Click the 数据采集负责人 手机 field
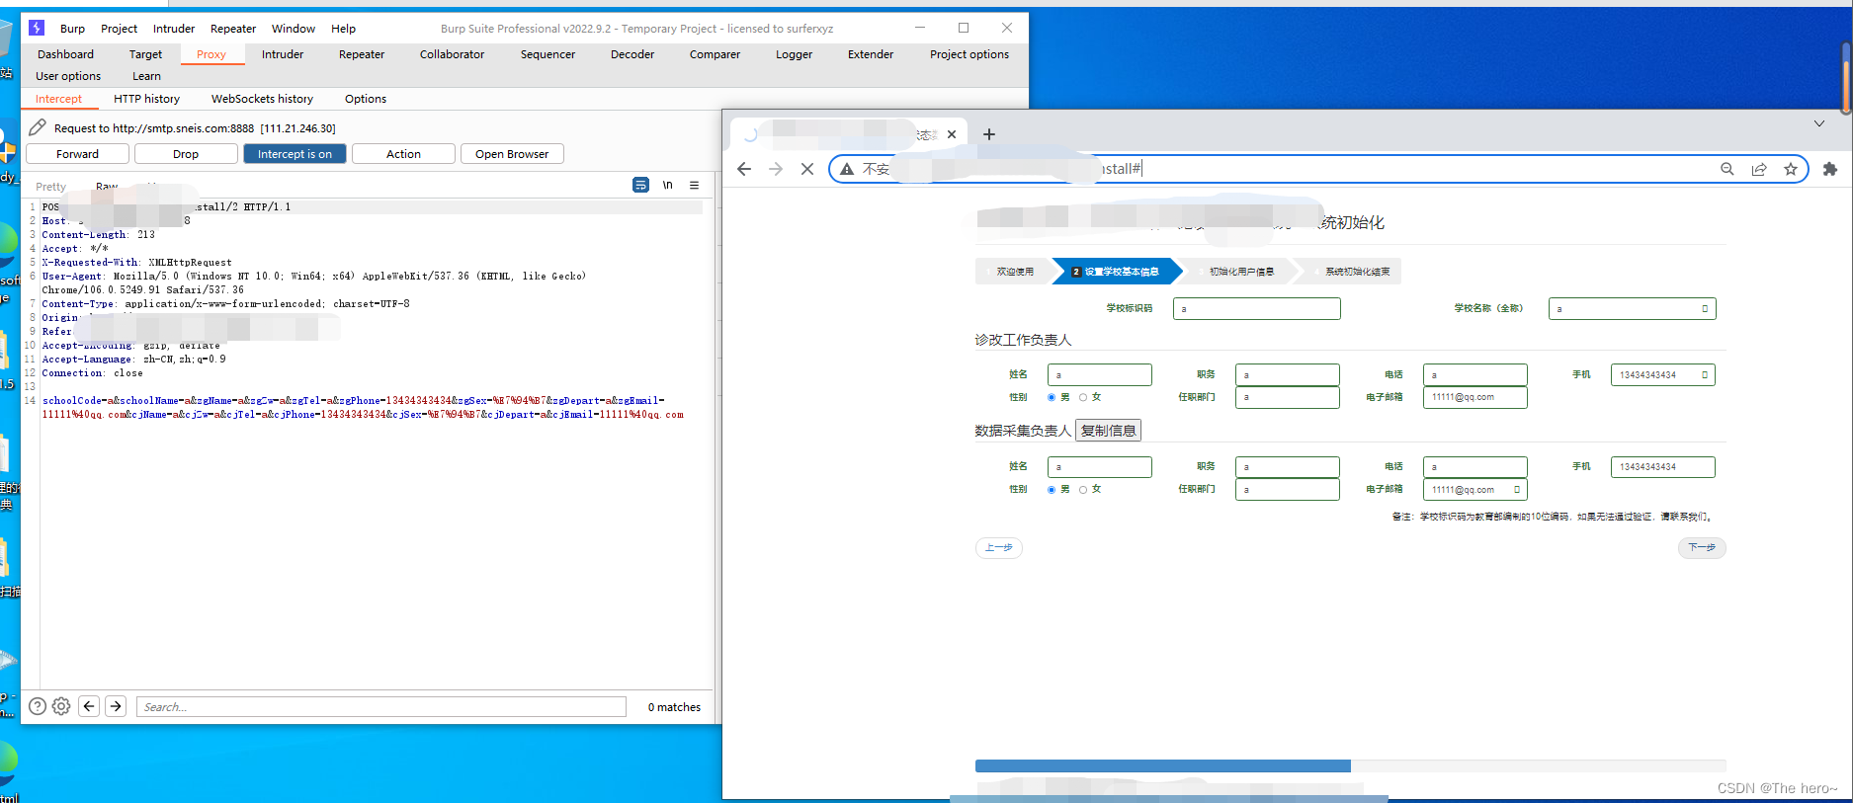 tap(1662, 467)
